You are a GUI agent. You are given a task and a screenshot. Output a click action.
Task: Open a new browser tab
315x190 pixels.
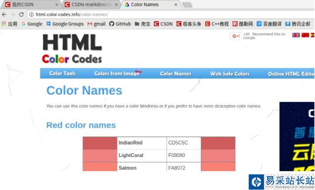187,5
